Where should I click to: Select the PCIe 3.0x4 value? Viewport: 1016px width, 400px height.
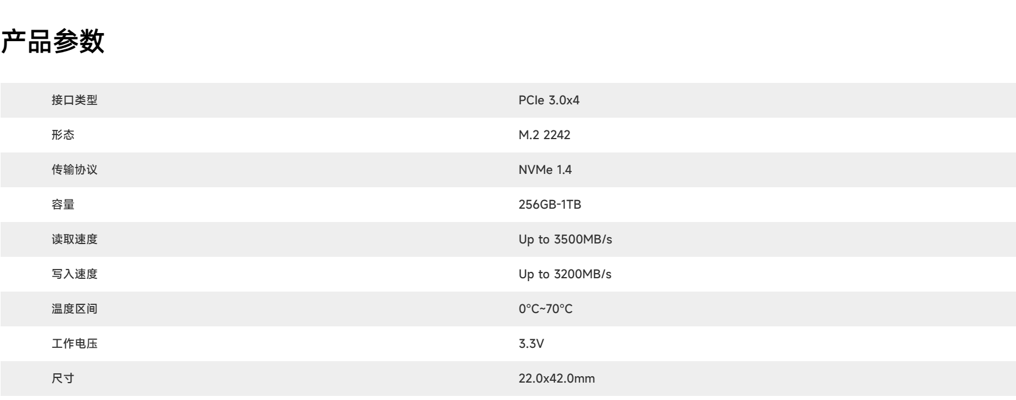pos(549,100)
